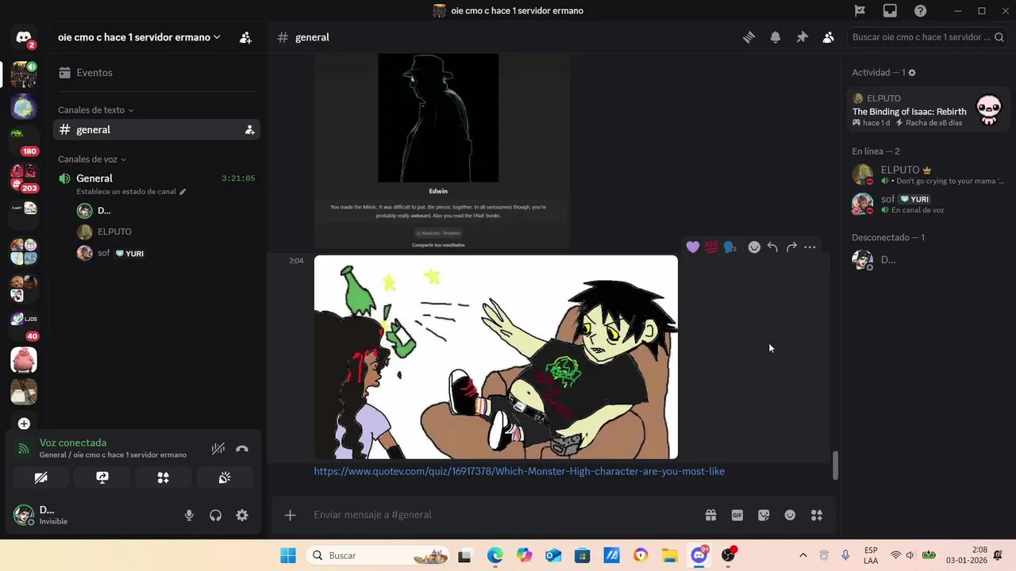Show pinned messages icon

tap(802, 37)
